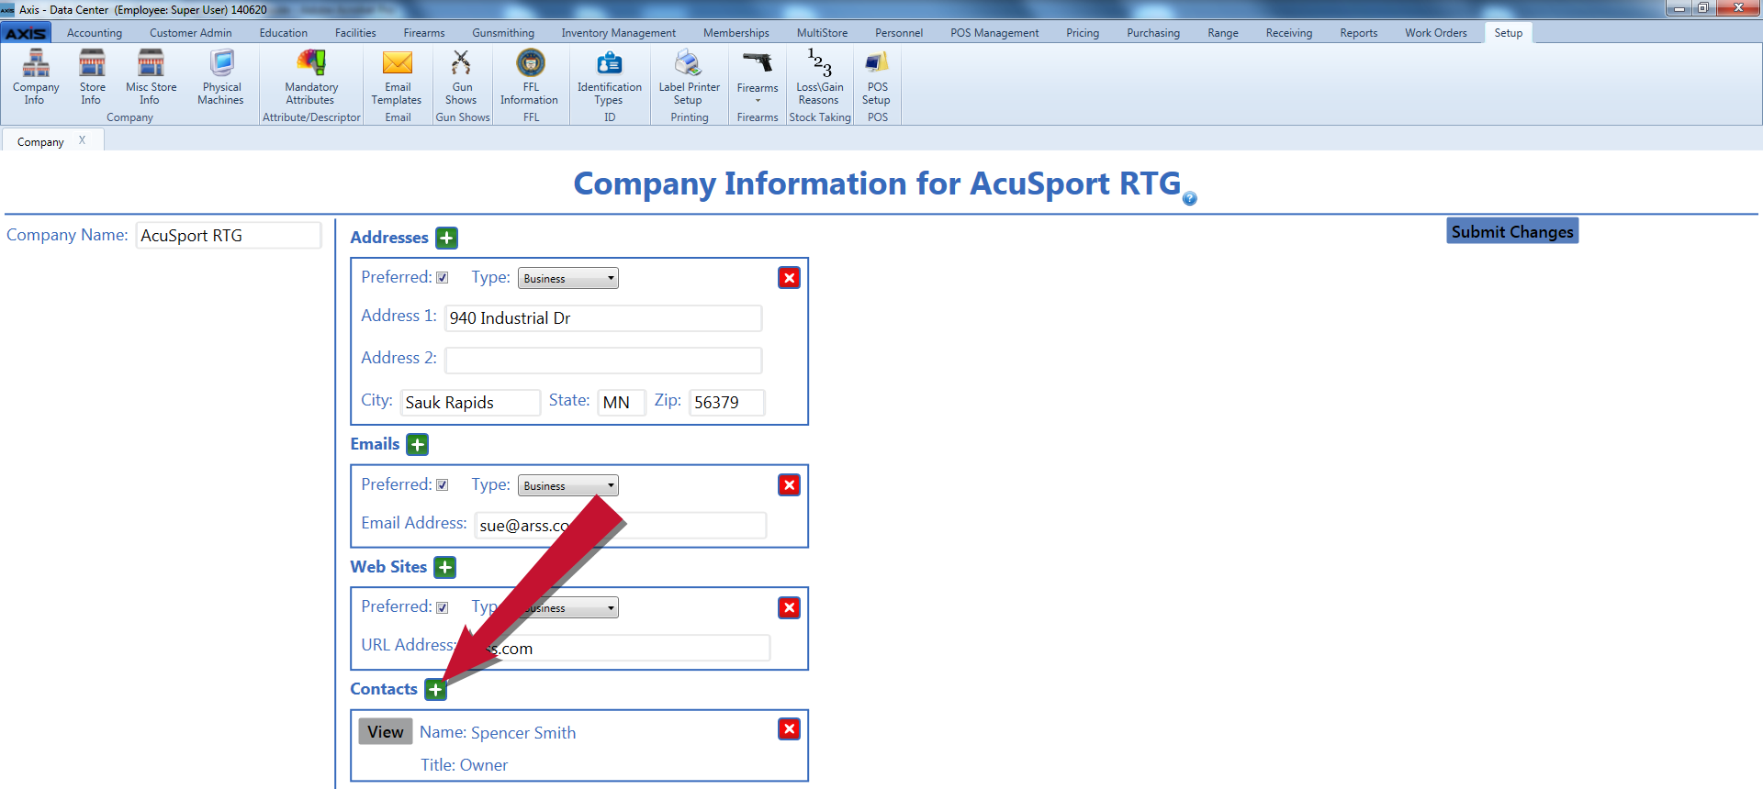Open Misc Store Info
The width and height of the screenshot is (1763, 789).
[x=151, y=77]
